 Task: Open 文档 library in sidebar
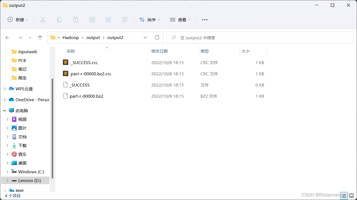point(22,137)
